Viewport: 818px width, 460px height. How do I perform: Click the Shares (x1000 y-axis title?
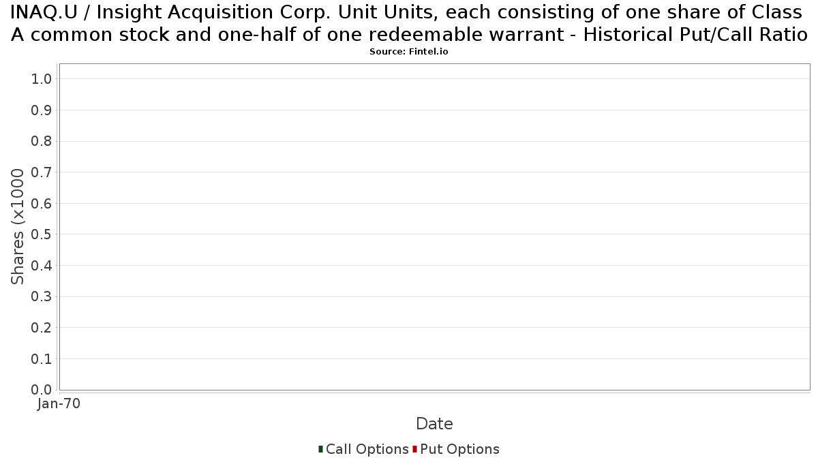[x=18, y=227]
